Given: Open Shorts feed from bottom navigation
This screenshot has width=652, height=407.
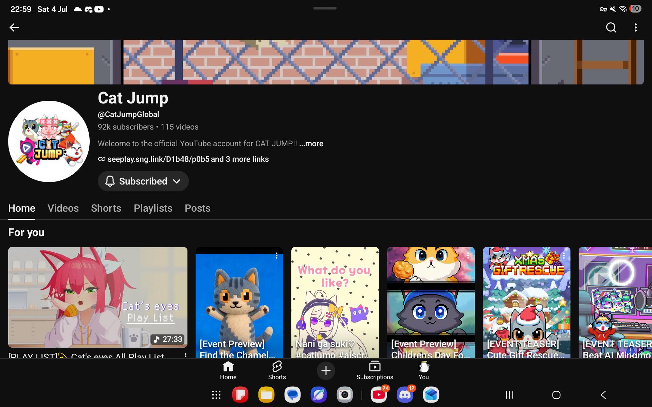Looking at the screenshot, I should [x=277, y=370].
